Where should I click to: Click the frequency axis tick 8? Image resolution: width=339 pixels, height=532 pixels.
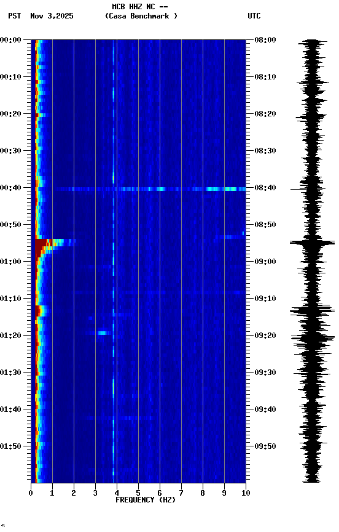203,493
